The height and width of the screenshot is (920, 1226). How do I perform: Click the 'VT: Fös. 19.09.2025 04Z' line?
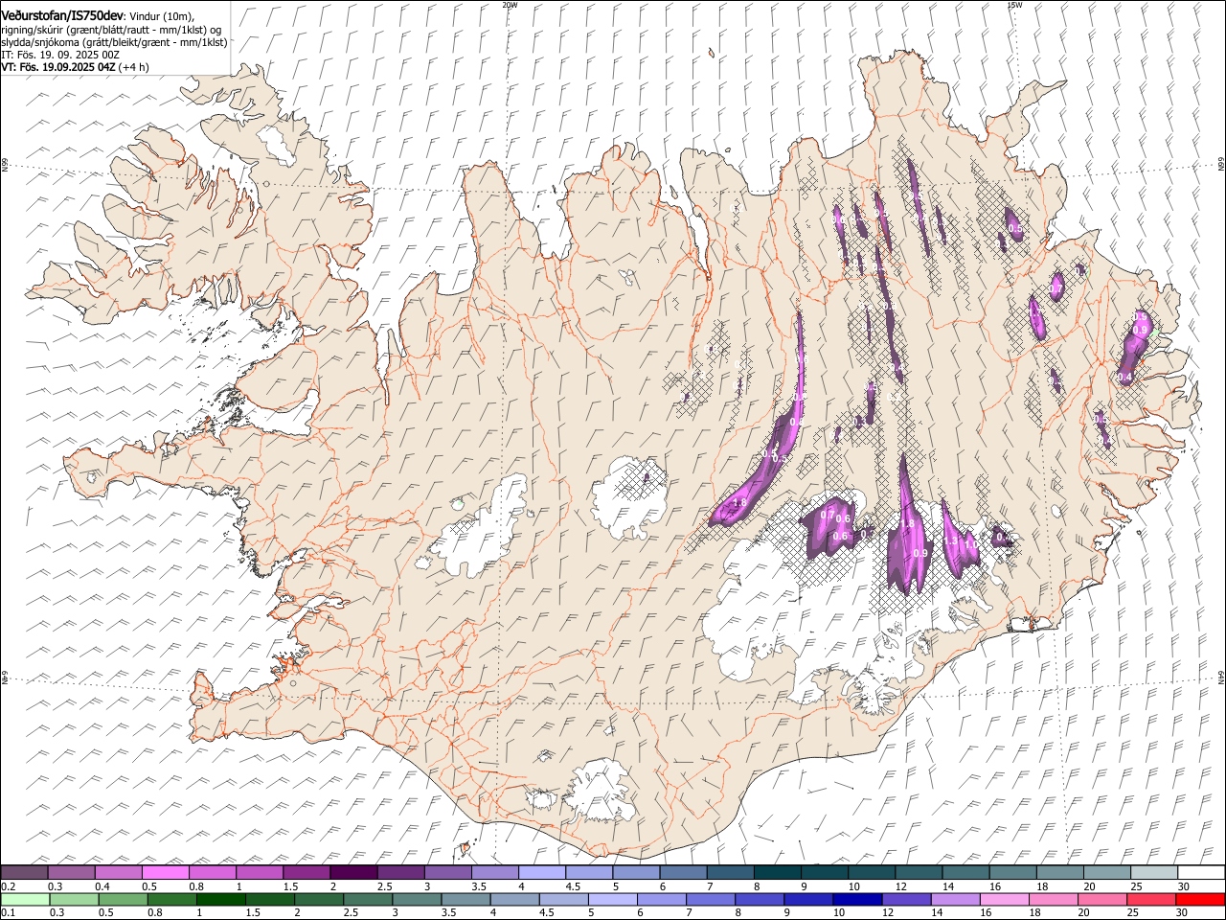point(58,67)
